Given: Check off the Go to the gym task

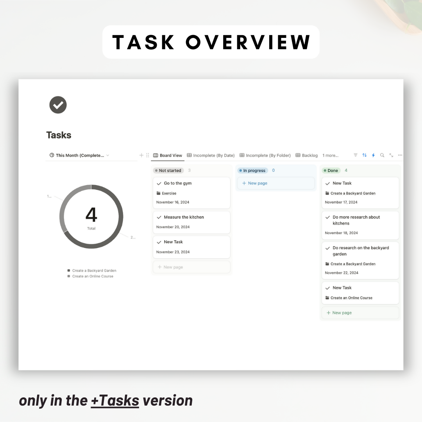Looking at the screenshot, I should (x=159, y=183).
